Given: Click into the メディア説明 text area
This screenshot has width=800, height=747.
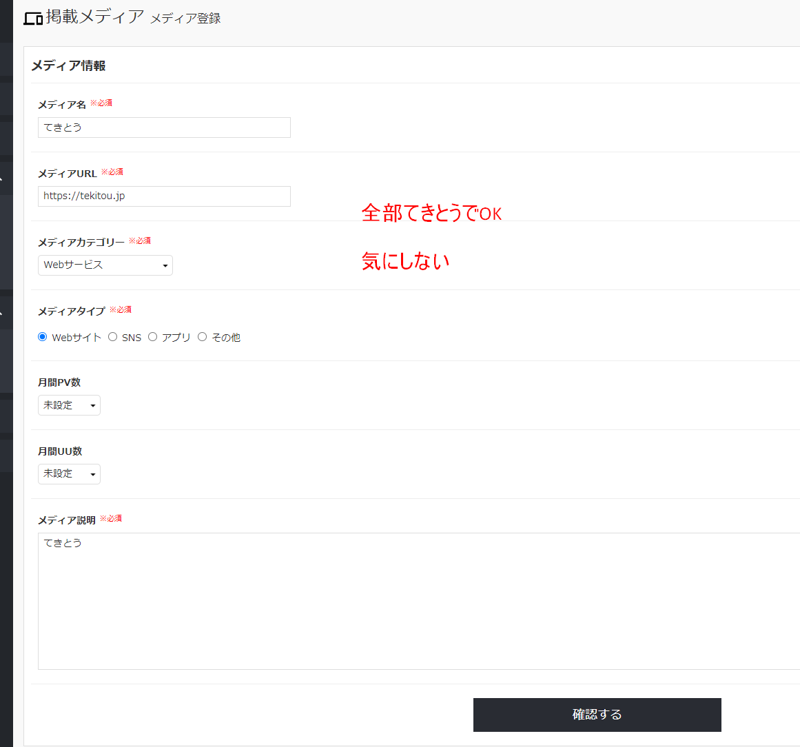Looking at the screenshot, I should (x=419, y=601).
